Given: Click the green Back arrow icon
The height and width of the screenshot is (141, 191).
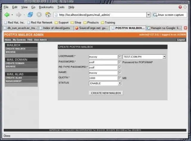Looking at the screenshot, I should pos(7,15).
